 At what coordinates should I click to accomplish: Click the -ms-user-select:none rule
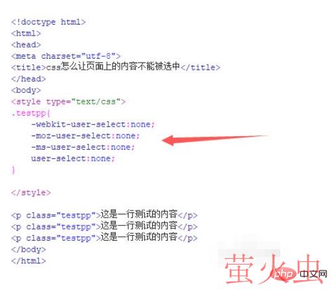(83, 147)
